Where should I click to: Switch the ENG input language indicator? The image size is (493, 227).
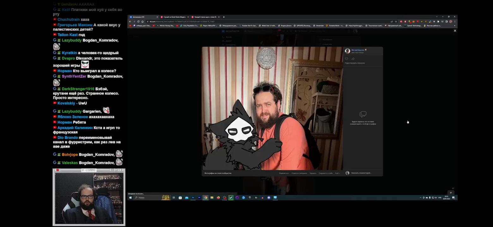point(440,198)
